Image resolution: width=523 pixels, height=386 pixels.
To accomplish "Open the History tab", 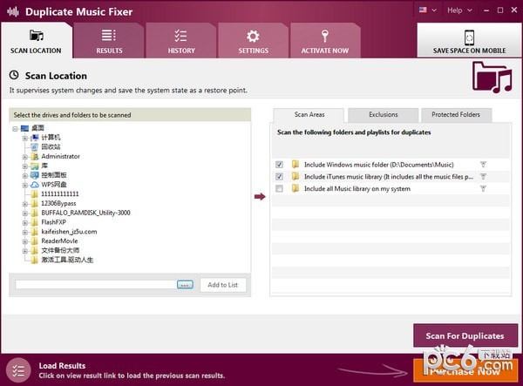I will tap(181, 41).
